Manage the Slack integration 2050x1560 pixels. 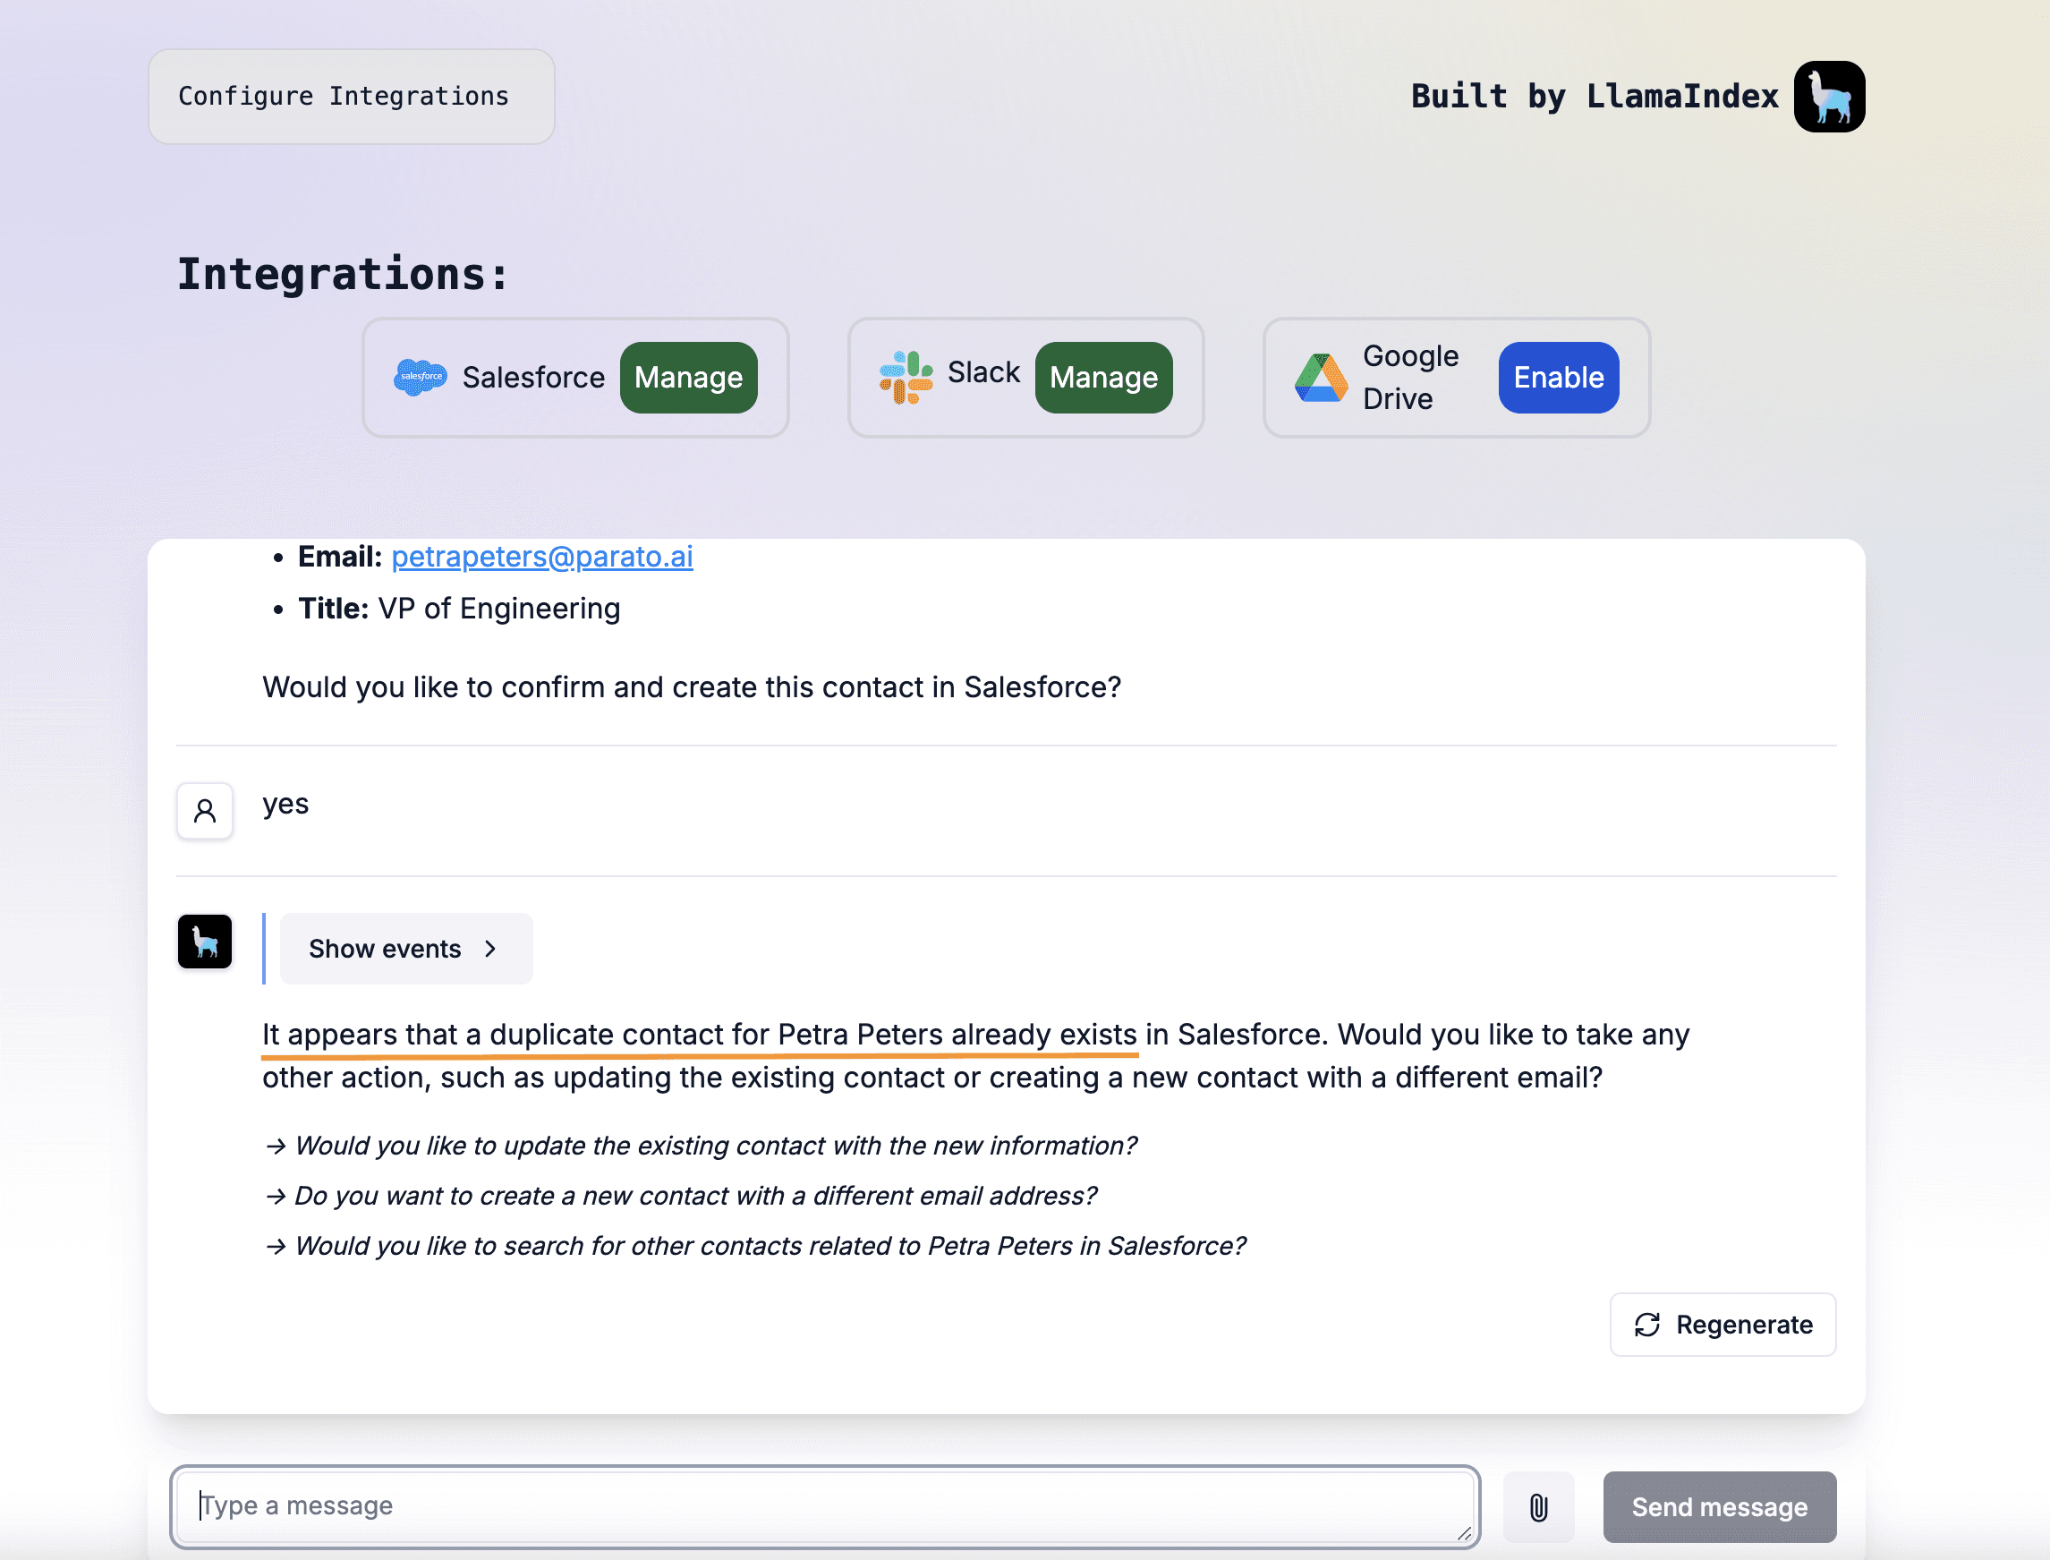[1103, 377]
